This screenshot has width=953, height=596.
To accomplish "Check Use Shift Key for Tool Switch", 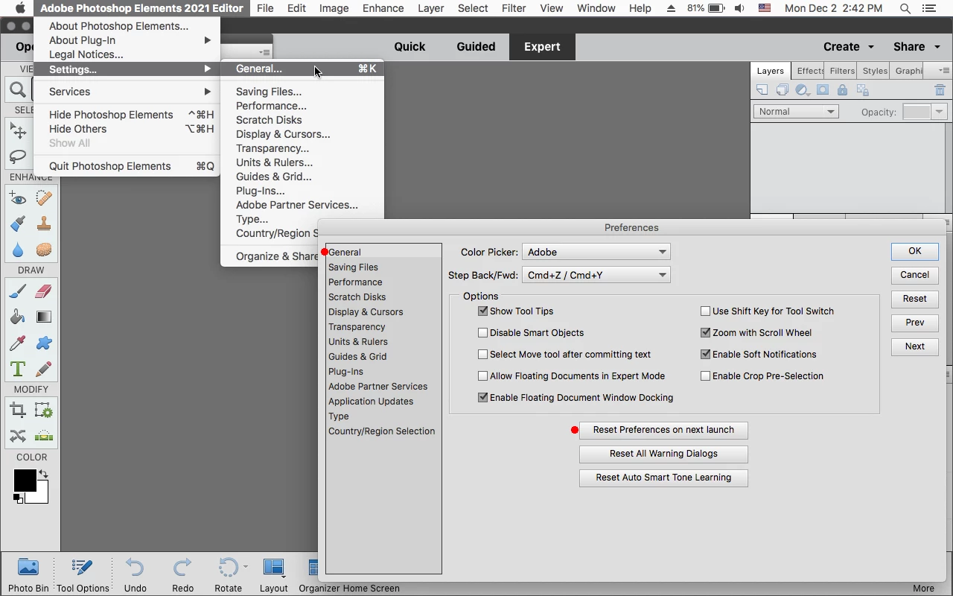I will coord(705,311).
